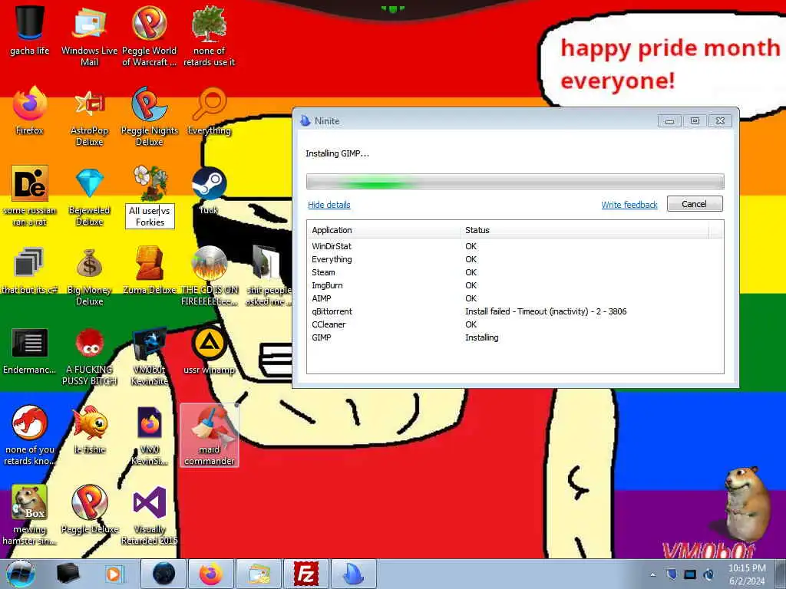Select the ImgBurn row in the list
The height and width of the screenshot is (589, 786).
pos(515,285)
